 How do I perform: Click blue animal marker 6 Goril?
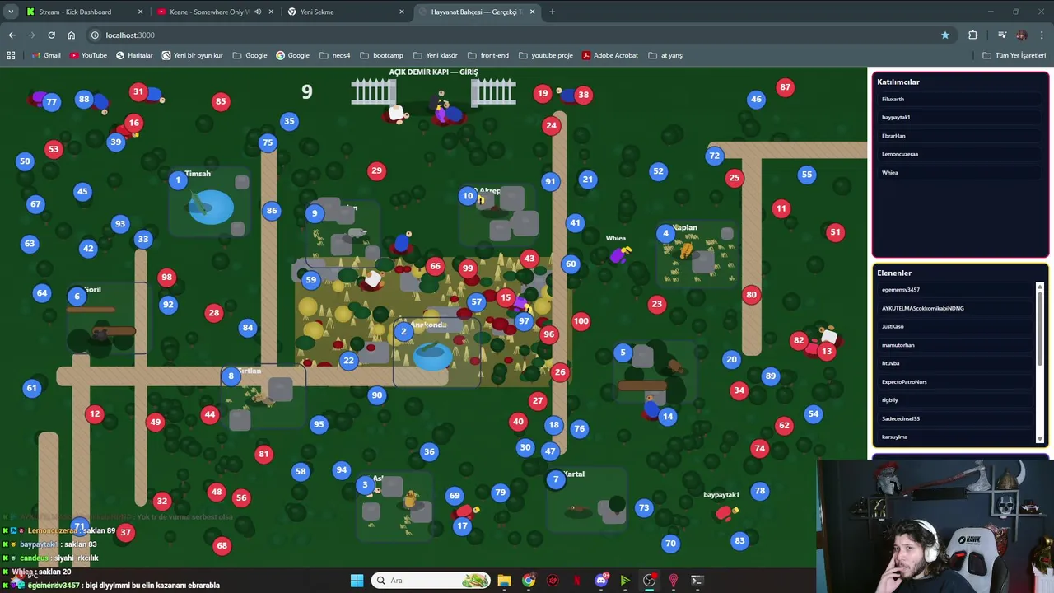coord(77,296)
